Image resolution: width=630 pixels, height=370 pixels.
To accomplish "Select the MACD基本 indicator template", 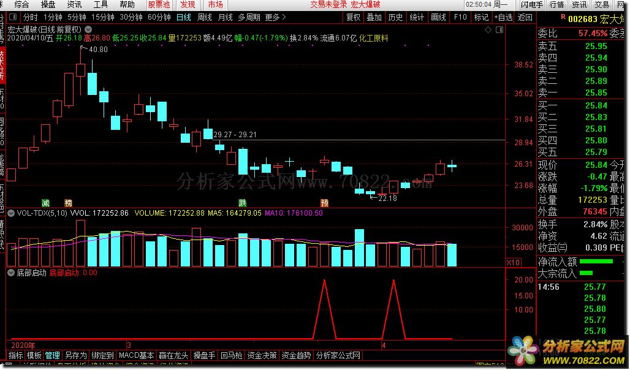I will [x=136, y=355].
